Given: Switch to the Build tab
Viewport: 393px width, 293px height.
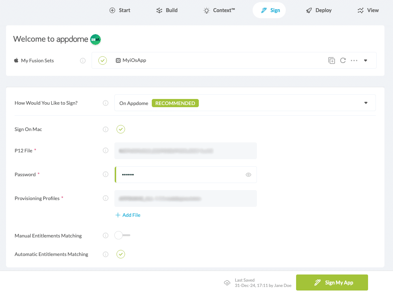Looking at the screenshot, I should point(167,10).
